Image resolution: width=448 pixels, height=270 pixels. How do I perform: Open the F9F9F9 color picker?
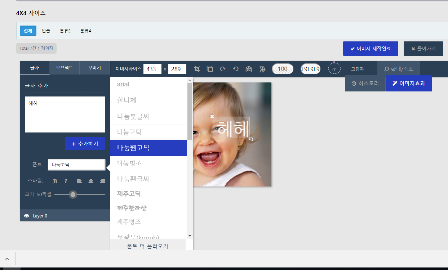(311, 69)
